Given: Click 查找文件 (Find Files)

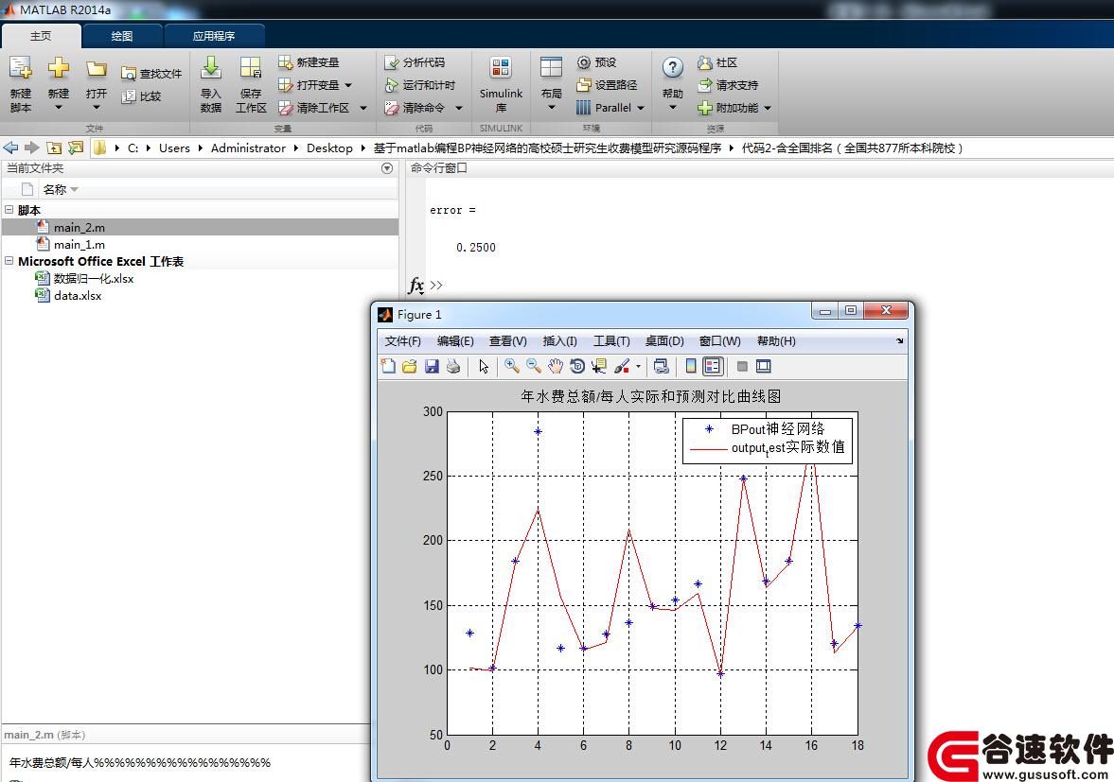Looking at the screenshot, I should tap(151, 73).
